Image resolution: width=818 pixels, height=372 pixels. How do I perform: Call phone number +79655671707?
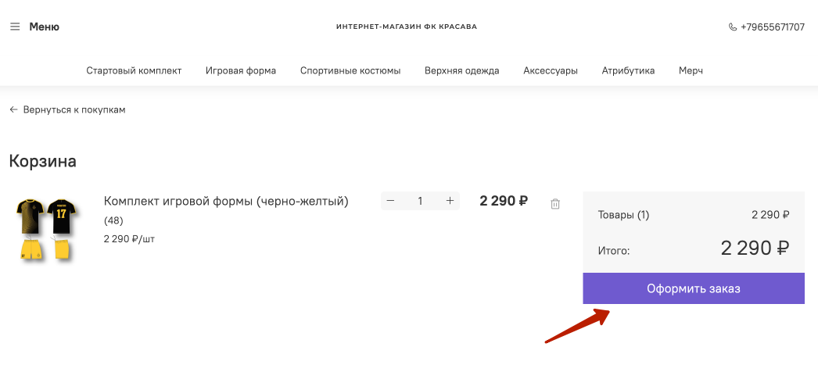773,27
